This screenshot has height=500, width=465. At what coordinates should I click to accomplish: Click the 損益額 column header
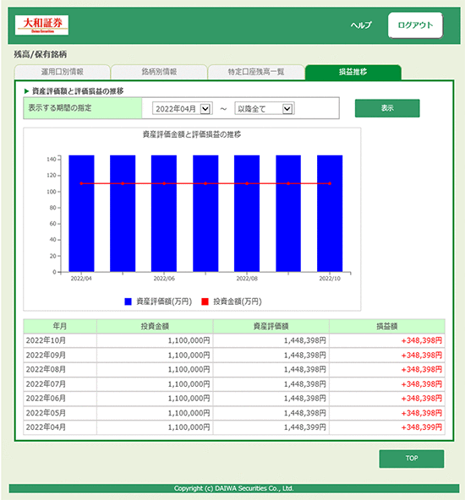click(387, 326)
